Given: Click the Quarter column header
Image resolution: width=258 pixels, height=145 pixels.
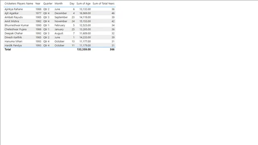Looking at the screenshot, I should (48, 4).
